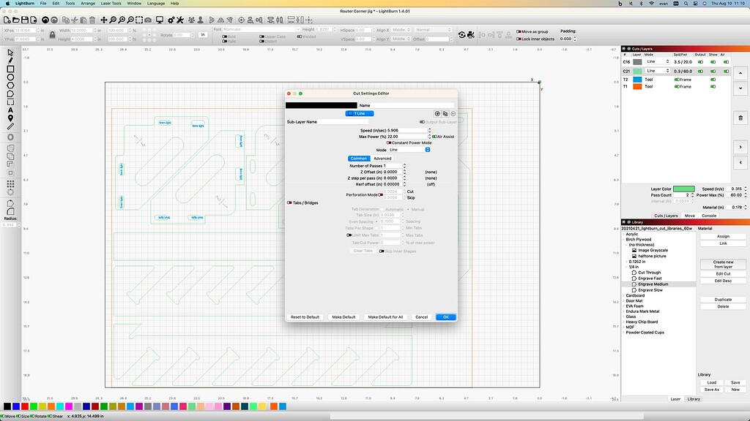Viewport: 750px width, 421px height.
Task: Remove sub-layer minus icon in Cut Settings Editor
Action: [453, 113]
